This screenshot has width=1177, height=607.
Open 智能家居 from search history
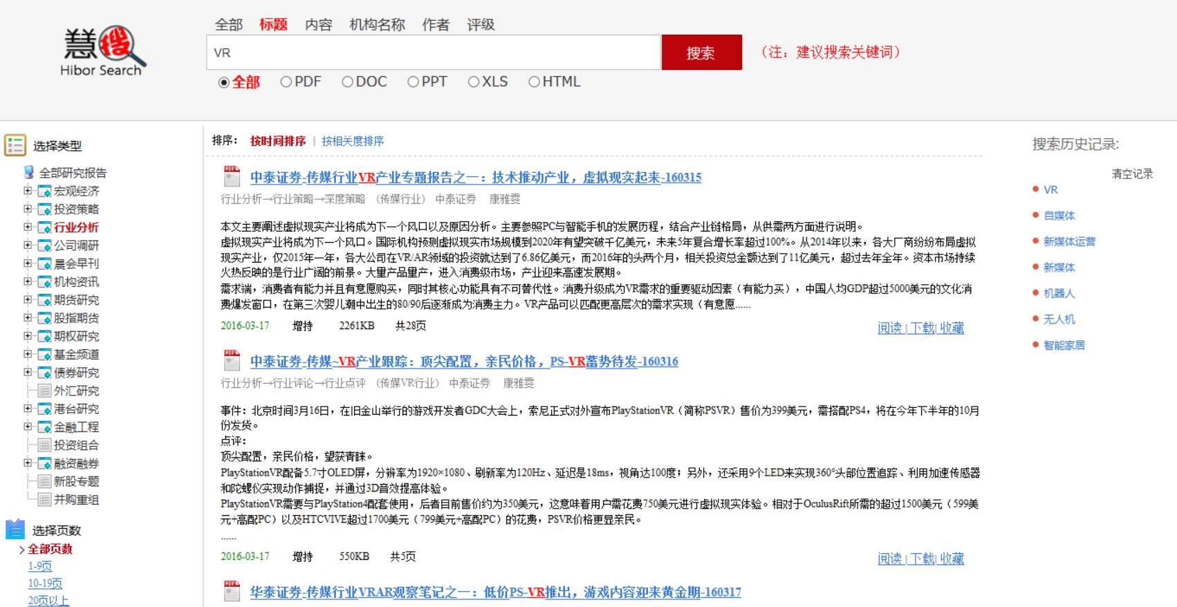point(1064,345)
